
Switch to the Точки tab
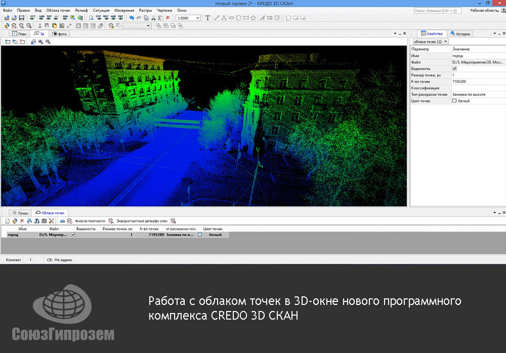click(20, 213)
